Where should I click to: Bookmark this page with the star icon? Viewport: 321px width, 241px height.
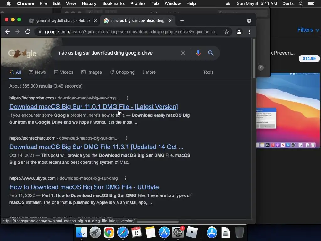tap(226, 32)
